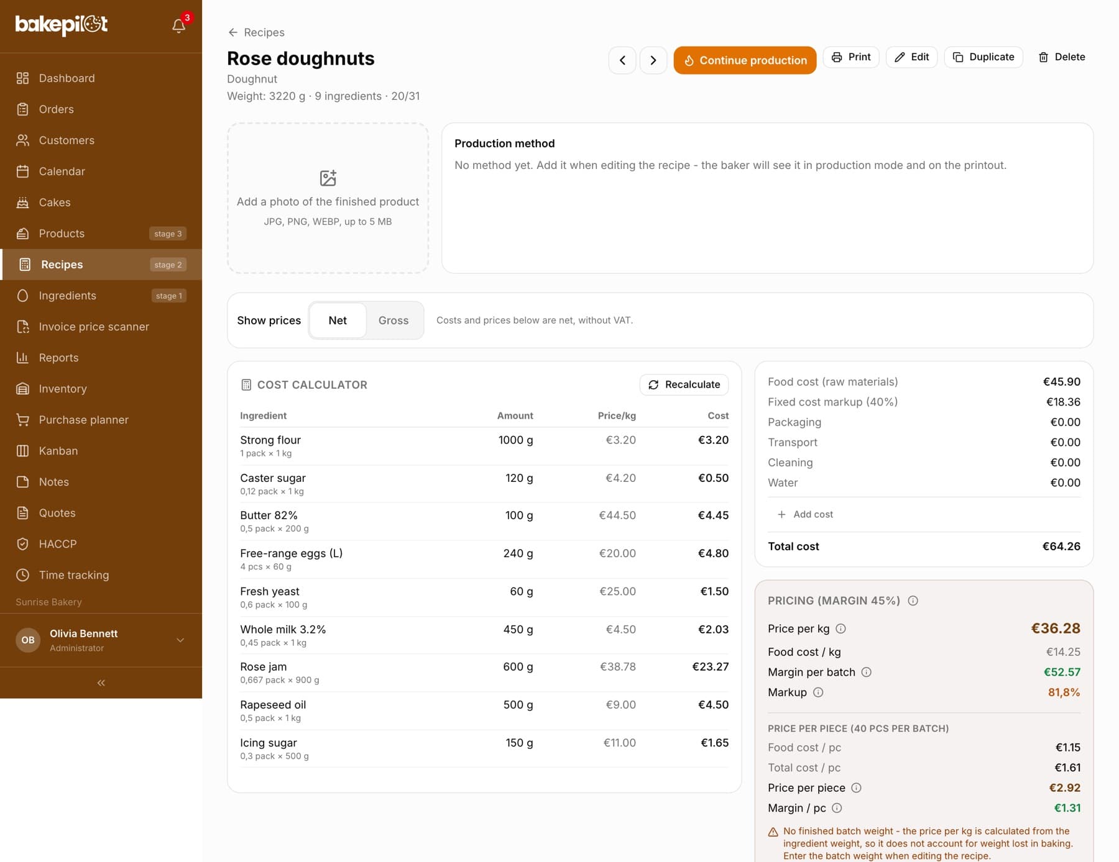Click the info icon beside Margin per batch
Screen dimensions: 1119x862
866,672
